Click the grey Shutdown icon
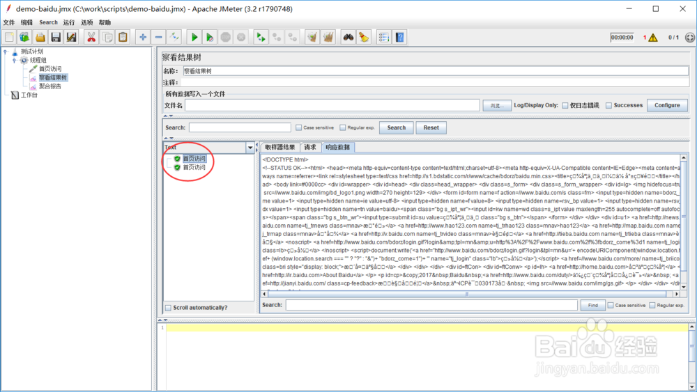 [241, 38]
